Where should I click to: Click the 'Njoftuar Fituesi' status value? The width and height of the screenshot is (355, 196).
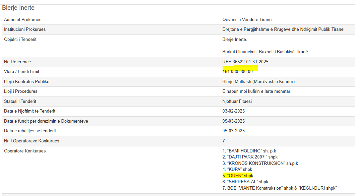point(237,102)
